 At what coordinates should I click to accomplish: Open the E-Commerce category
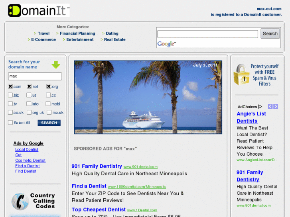(x=43, y=39)
